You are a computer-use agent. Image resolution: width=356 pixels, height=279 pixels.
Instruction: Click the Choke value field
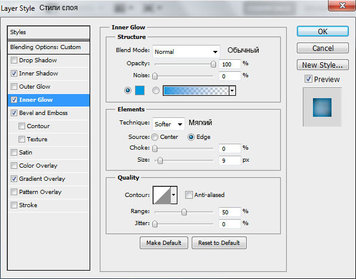(229, 148)
